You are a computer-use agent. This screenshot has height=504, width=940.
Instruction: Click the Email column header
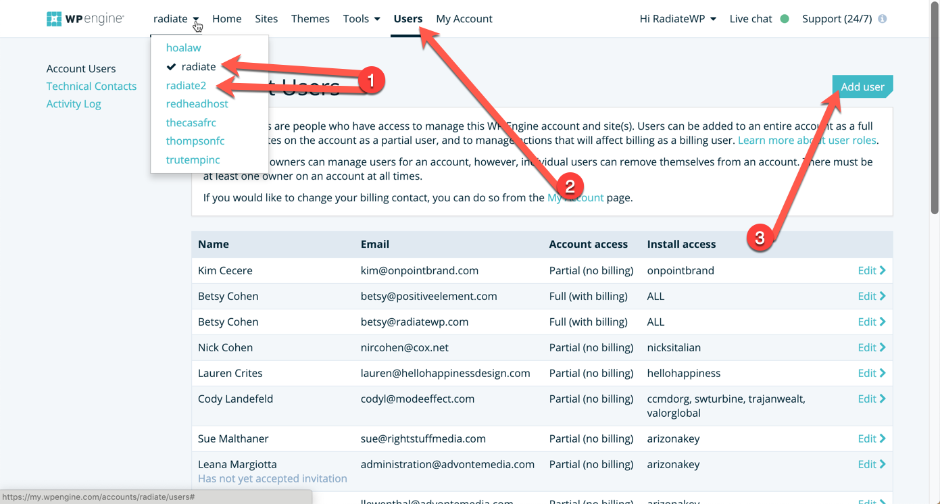pos(375,244)
